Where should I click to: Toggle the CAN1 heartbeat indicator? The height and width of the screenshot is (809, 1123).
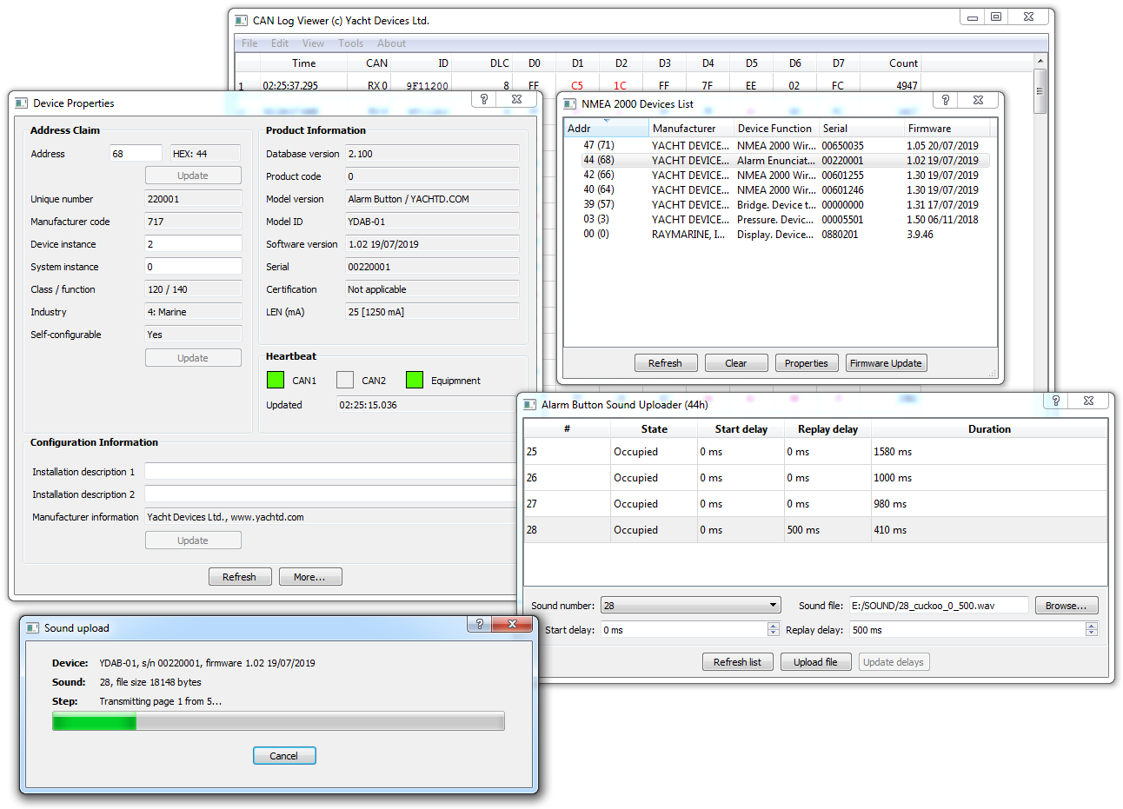tap(276, 380)
